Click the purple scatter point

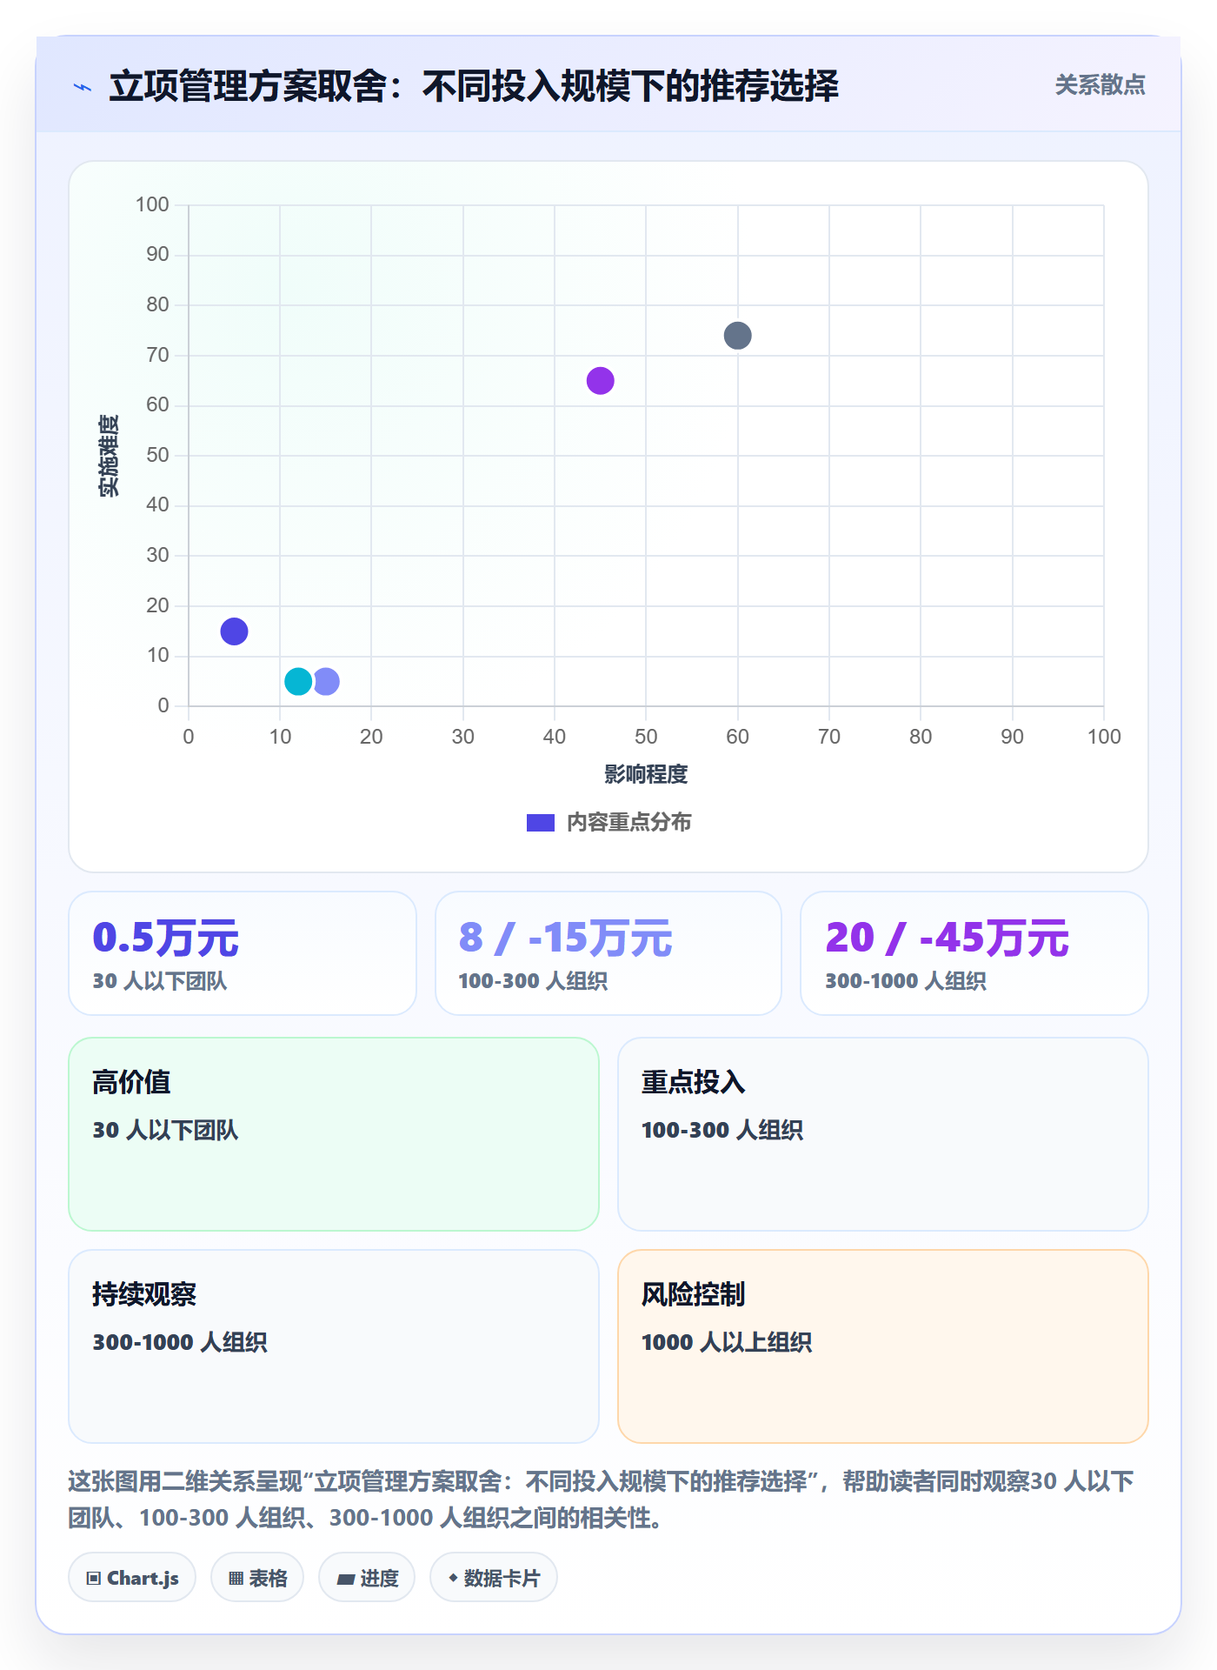(601, 381)
